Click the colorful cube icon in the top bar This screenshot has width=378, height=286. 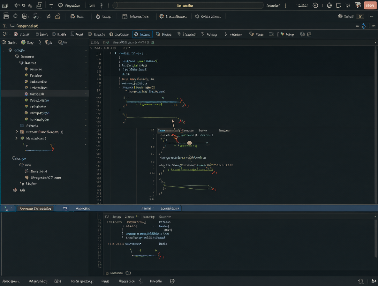[x=358, y=5]
